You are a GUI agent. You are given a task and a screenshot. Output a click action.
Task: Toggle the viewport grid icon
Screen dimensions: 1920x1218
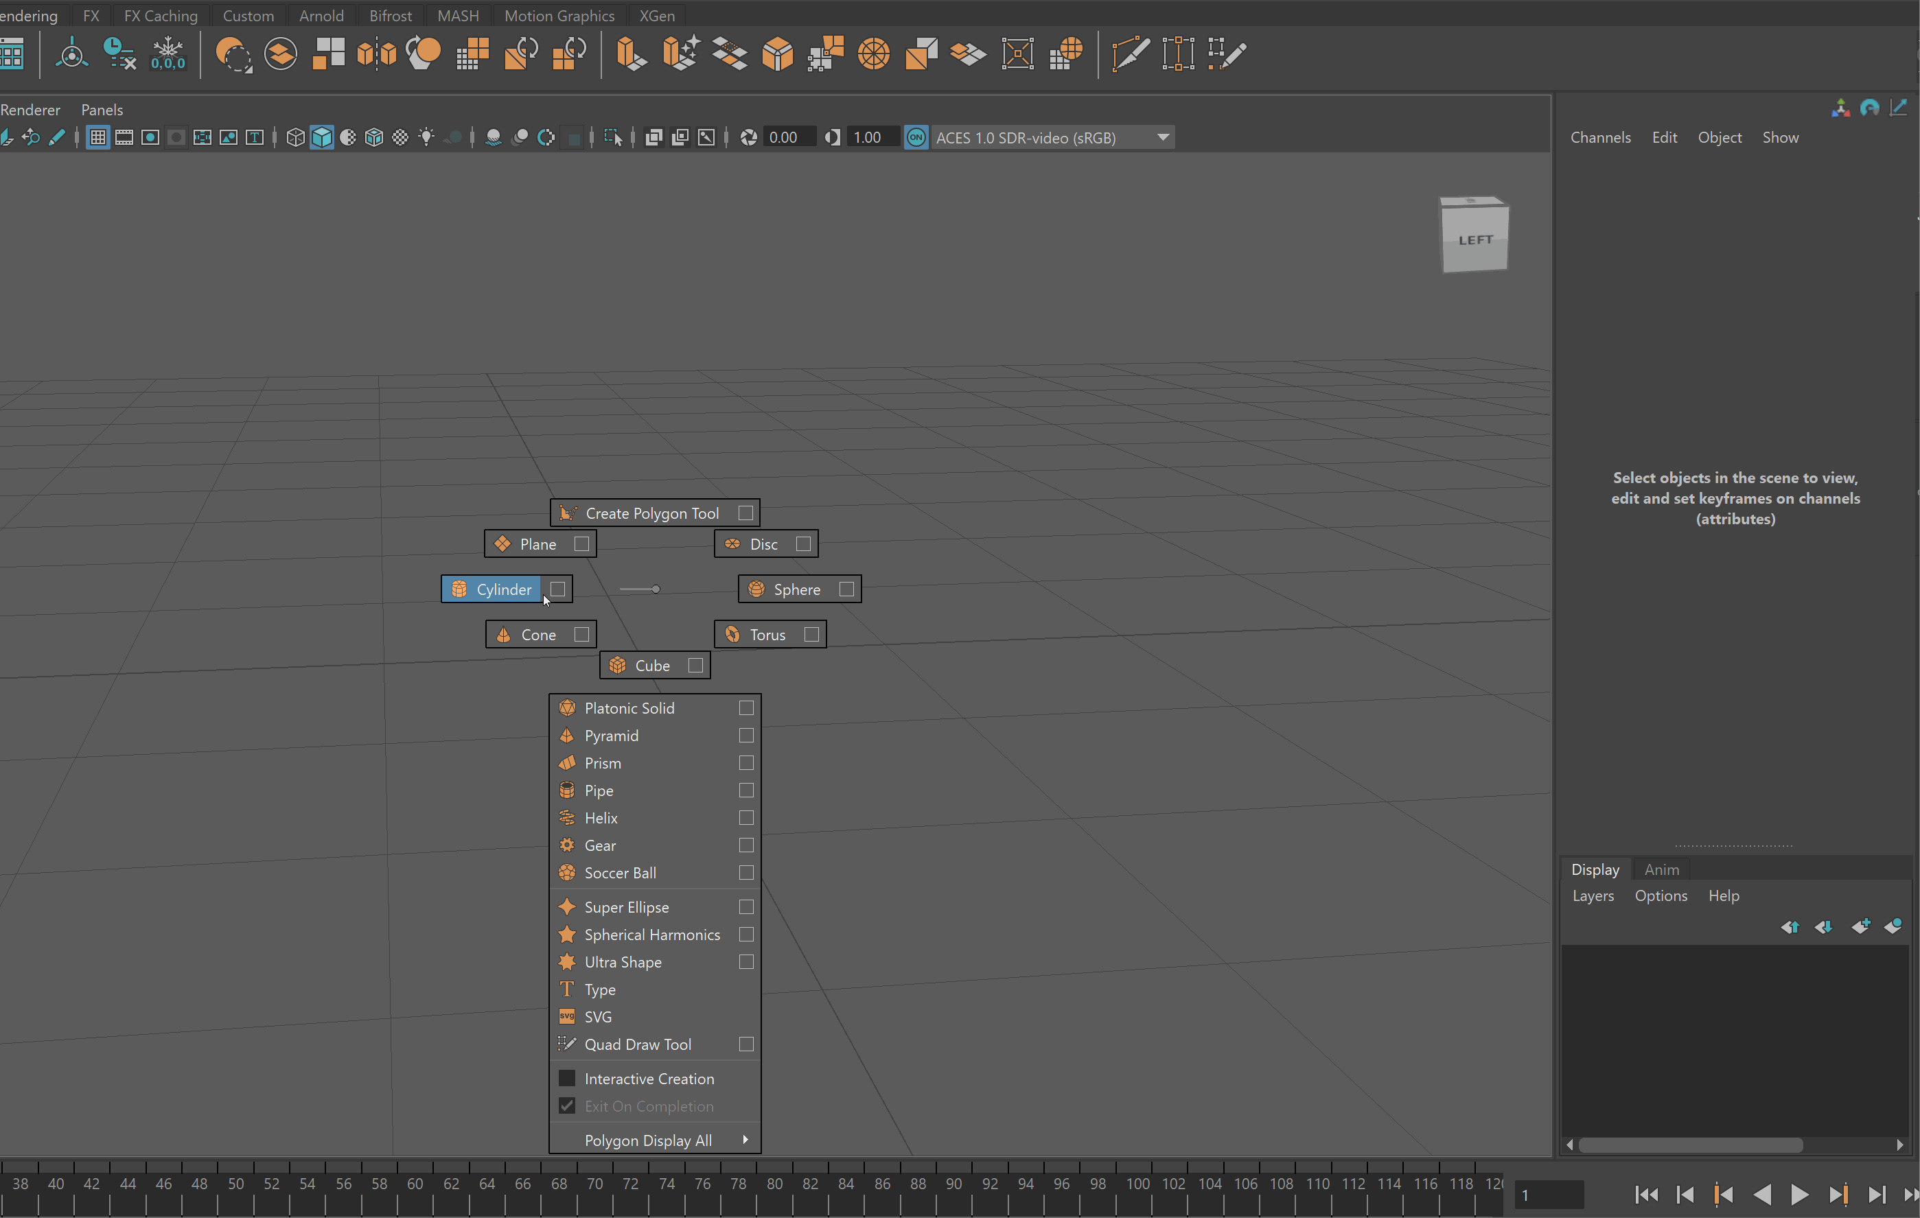pos(98,137)
